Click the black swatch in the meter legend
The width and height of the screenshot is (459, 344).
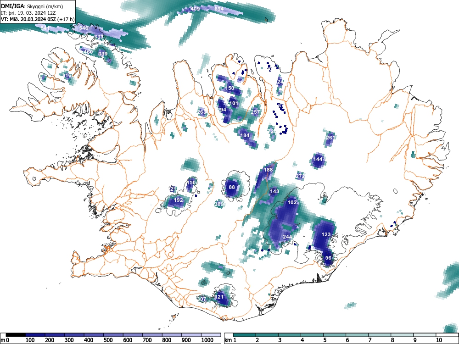pyautogui.click(x=16, y=334)
